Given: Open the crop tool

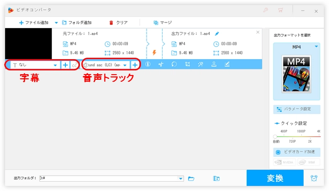Looking at the screenshot, I should coord(187,65).
